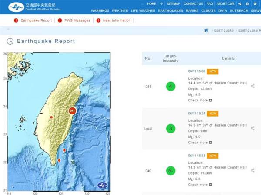
Task: Open the PWS Messages alert link
Action: pyautogui.click(x=77, y=20)
